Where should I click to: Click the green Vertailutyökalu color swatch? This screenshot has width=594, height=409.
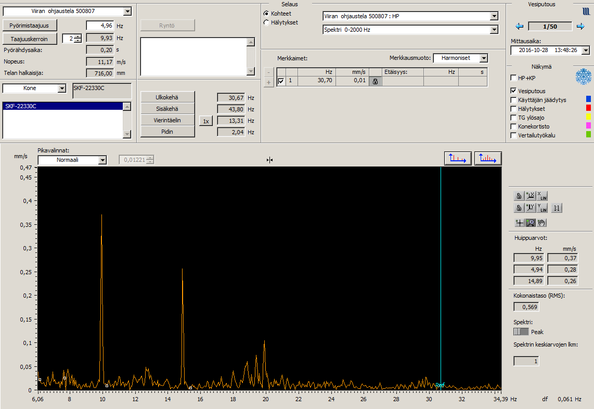[x=588, y=134]
